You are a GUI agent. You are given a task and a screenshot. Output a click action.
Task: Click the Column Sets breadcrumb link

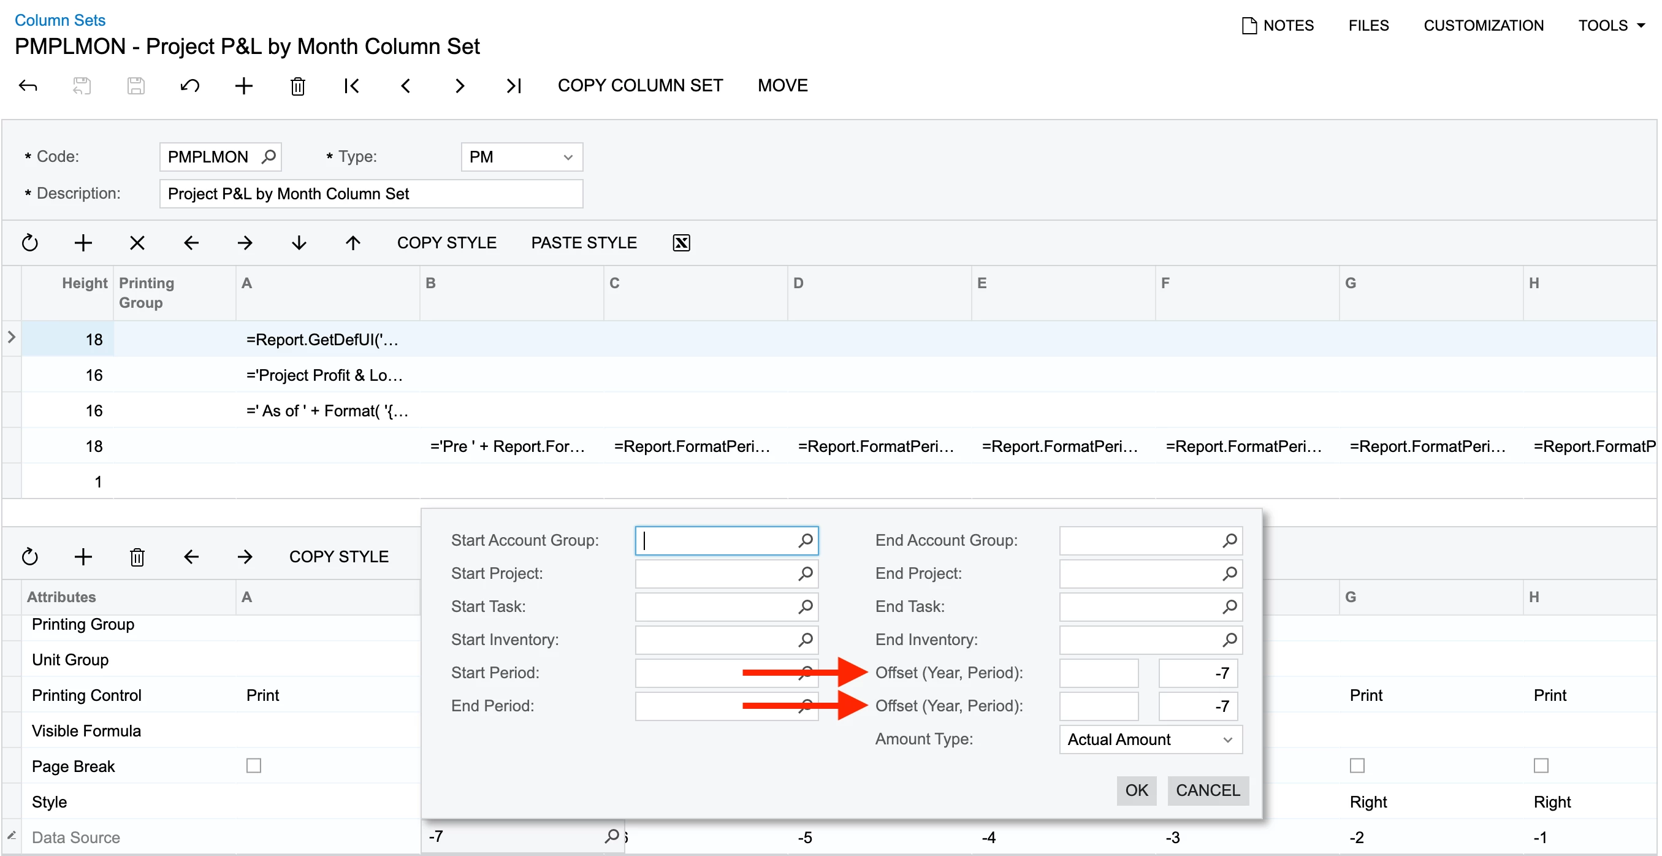[60, 20]
